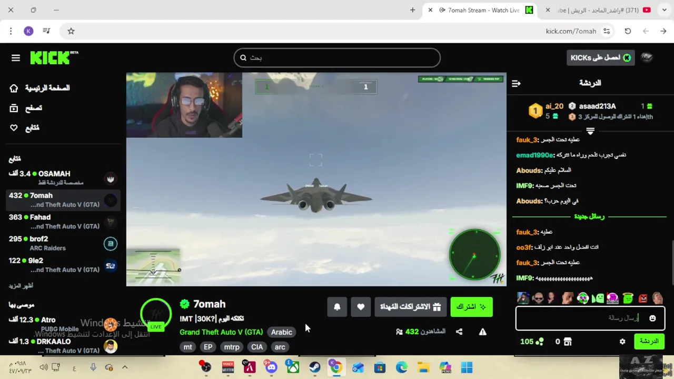Click the stream video player

click(316, 179)
